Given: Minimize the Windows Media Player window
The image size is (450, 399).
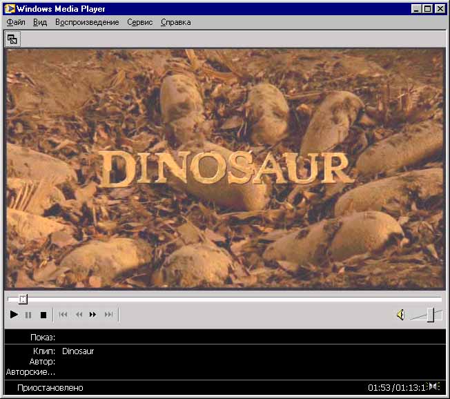Looking at the screenshot, I should click(416, 9).
